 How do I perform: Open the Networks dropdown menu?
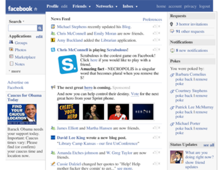coord(116,6)
